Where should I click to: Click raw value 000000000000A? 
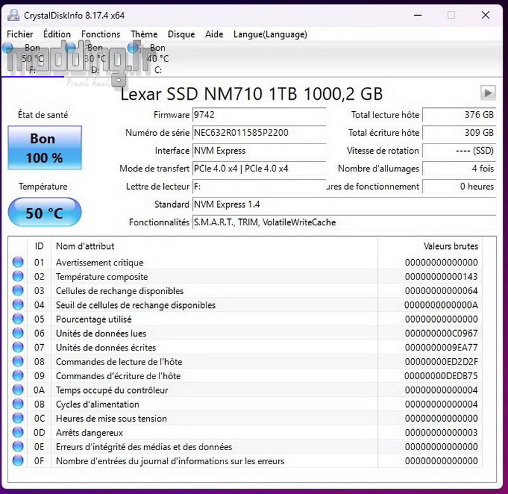pyautogui.click(x=441, y=305)
